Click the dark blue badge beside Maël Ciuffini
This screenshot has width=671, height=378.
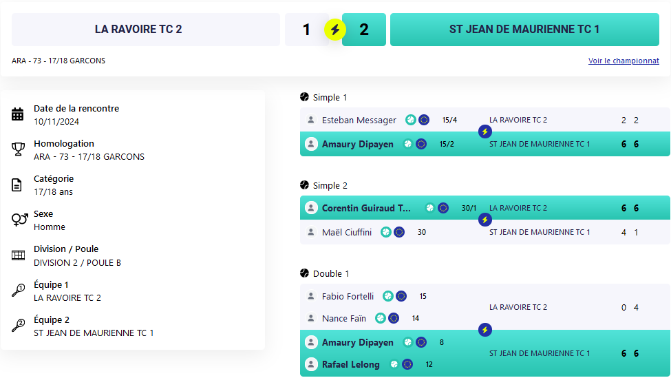(x=399, y=232)
